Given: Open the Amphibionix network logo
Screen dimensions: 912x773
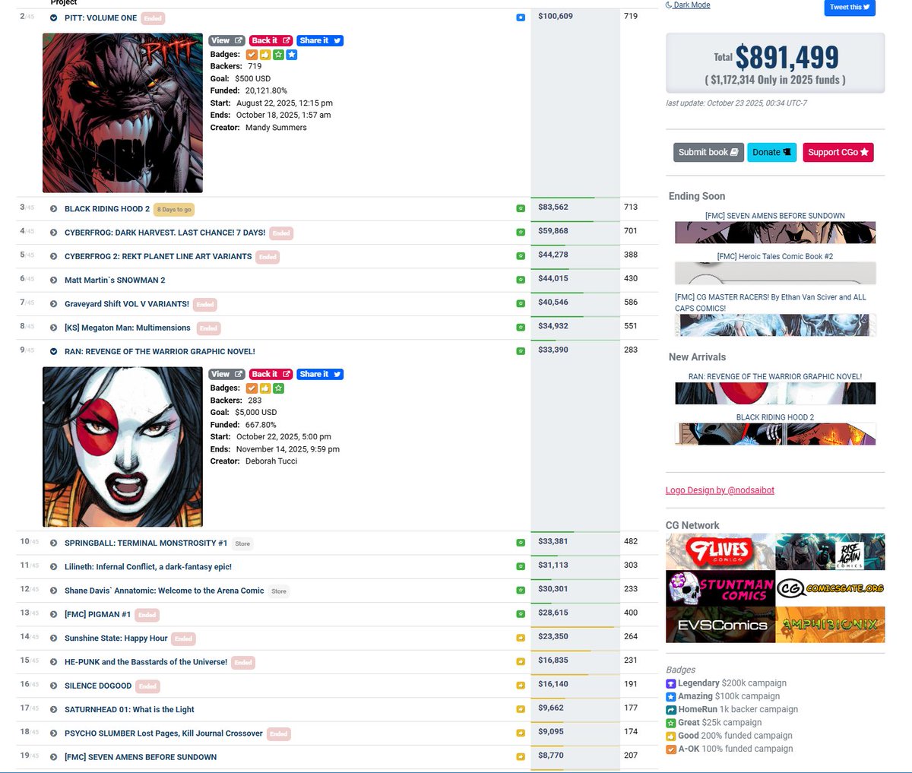Looking at the screenshot, I should point(830,625).
